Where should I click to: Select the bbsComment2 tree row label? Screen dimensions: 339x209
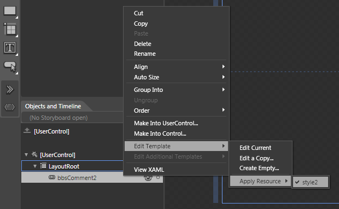point(77,178)
